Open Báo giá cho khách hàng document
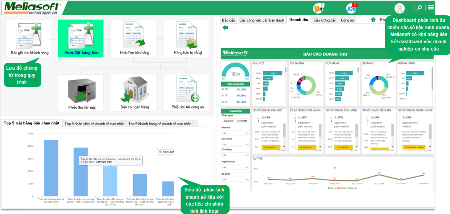This screenshot has width=450, height=214. 29,39
